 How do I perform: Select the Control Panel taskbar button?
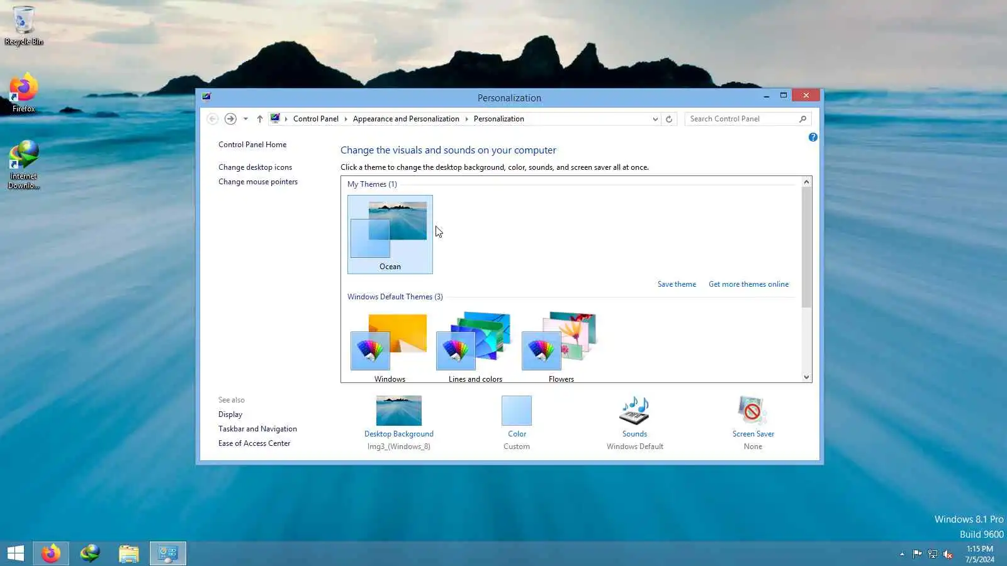point(168,553)
